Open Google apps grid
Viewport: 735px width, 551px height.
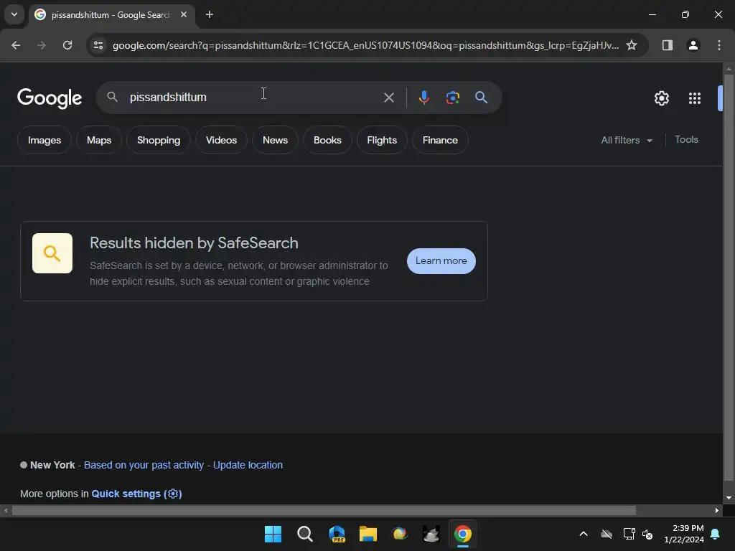[x=695, y=98]
